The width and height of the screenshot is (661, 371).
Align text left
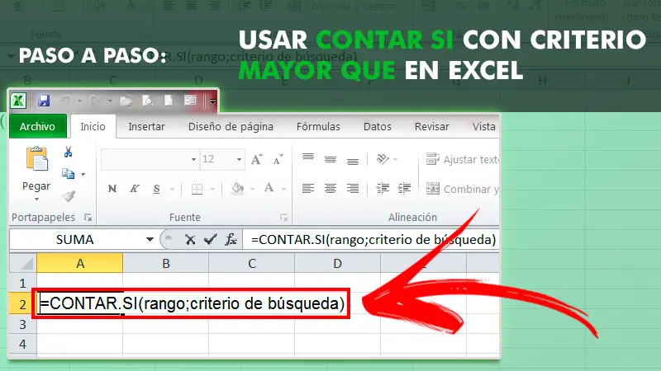coord(308,189)
